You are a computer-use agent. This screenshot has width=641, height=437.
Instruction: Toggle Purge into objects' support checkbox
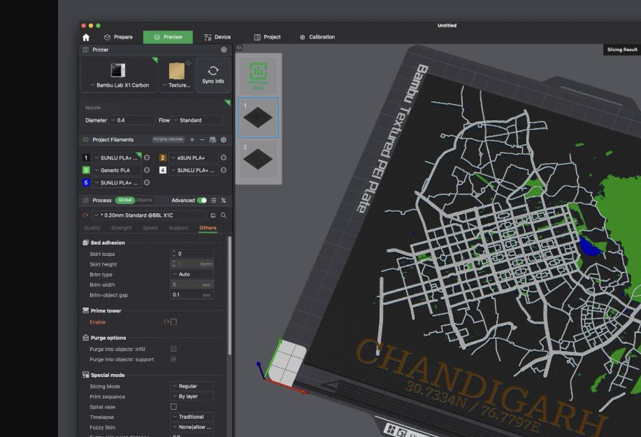pos(173,359)
